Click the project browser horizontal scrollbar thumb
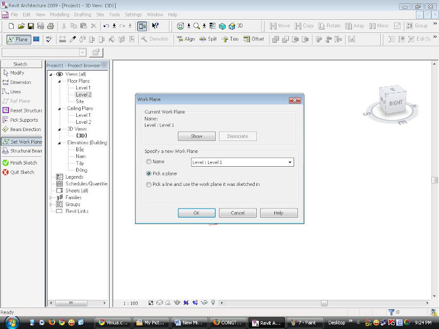Image resolution: width=439 pixels, height=329 pixels. click(71, 303)
